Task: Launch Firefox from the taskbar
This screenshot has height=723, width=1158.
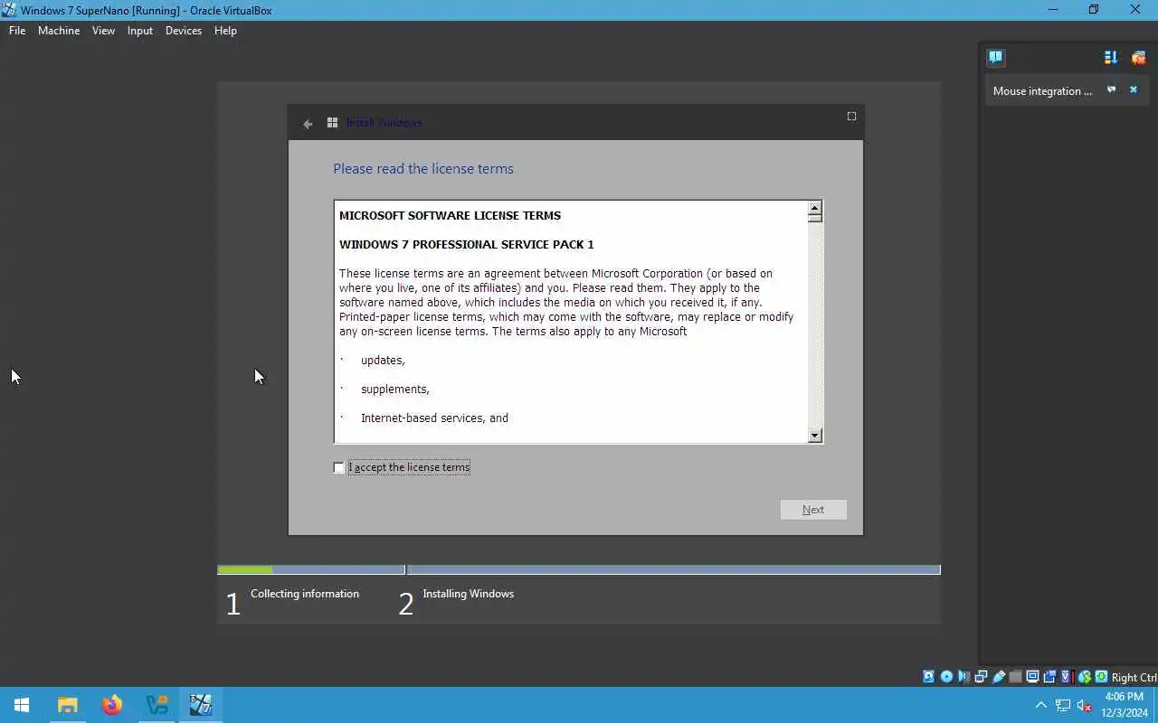Action: [x=112, y=705]
